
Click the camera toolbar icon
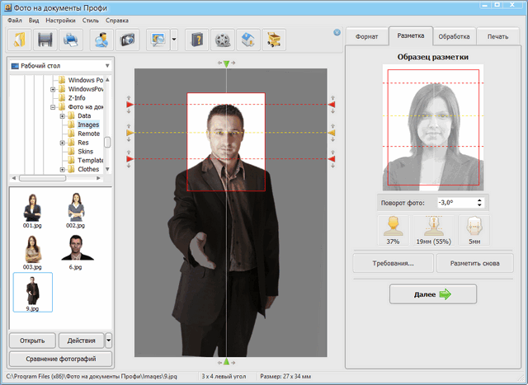tap(127, 40)
